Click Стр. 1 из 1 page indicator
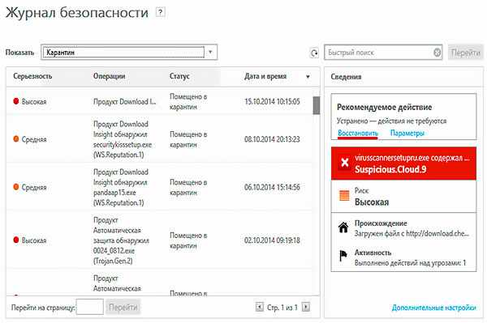 click(282, 307)
